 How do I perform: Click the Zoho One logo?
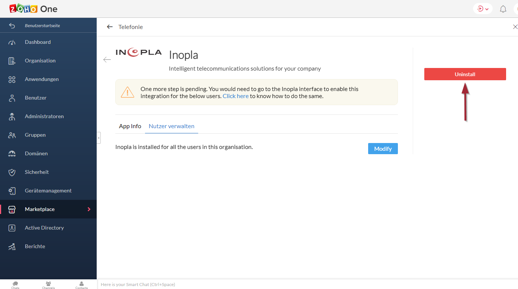33,9
